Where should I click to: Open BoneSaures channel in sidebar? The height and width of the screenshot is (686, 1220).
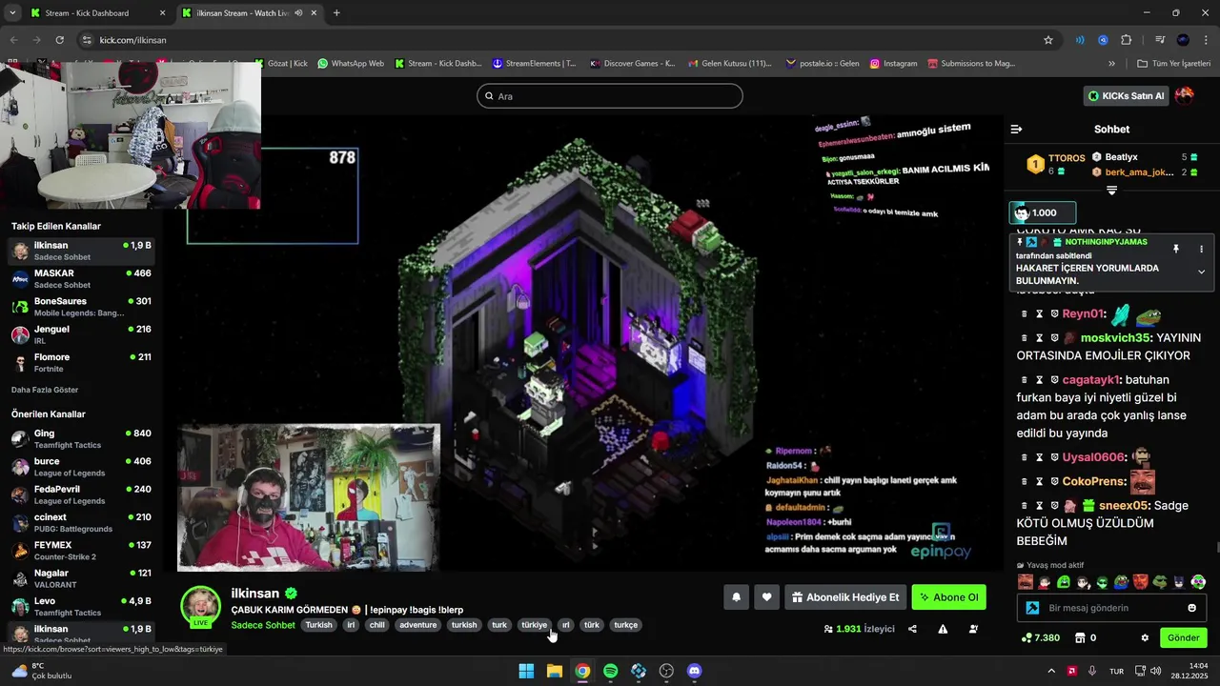pos(81,306)
